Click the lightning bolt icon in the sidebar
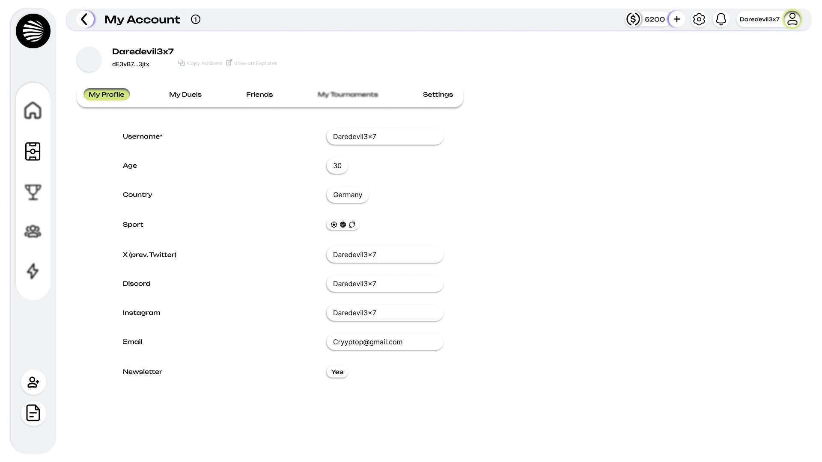This screenshot has height=462, width=822. pyautogui.click(x=33, y=271)
